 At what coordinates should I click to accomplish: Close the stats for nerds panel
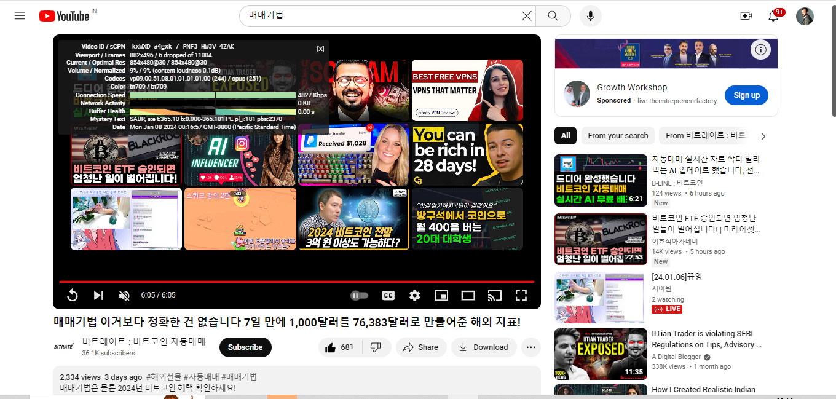[320, 49]
